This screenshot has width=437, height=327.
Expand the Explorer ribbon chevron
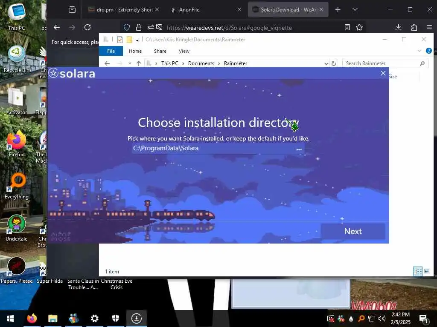coord(419,51)
